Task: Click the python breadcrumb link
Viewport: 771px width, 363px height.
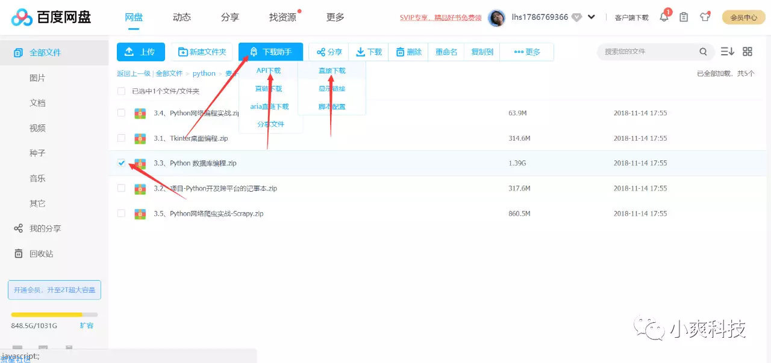Action: tap(204, 73)
